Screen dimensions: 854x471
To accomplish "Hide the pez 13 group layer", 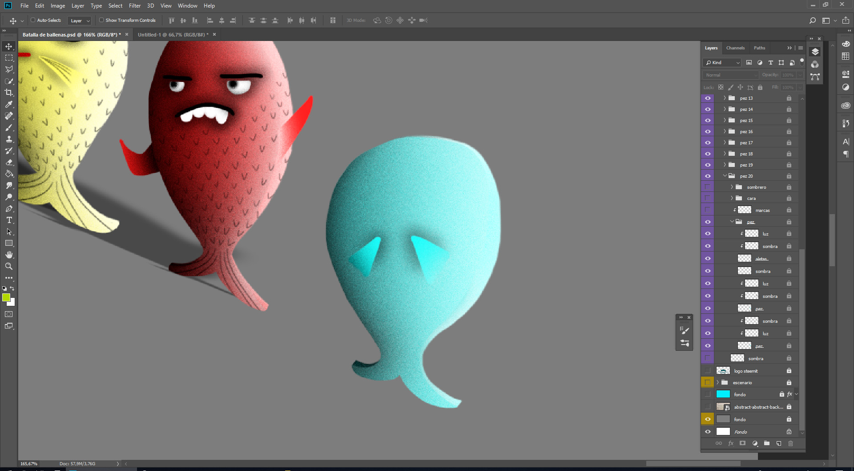I will (x=708, y=98).
